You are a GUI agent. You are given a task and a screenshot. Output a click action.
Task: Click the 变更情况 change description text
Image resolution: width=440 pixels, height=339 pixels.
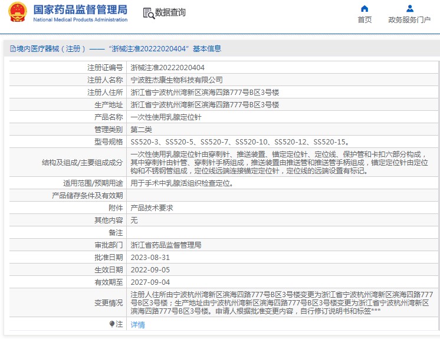tap(282, 303)
